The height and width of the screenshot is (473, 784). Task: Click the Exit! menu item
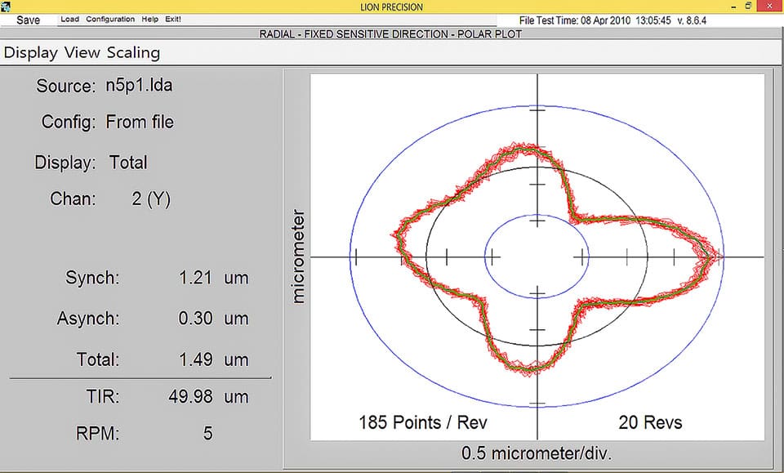[173, 19]
